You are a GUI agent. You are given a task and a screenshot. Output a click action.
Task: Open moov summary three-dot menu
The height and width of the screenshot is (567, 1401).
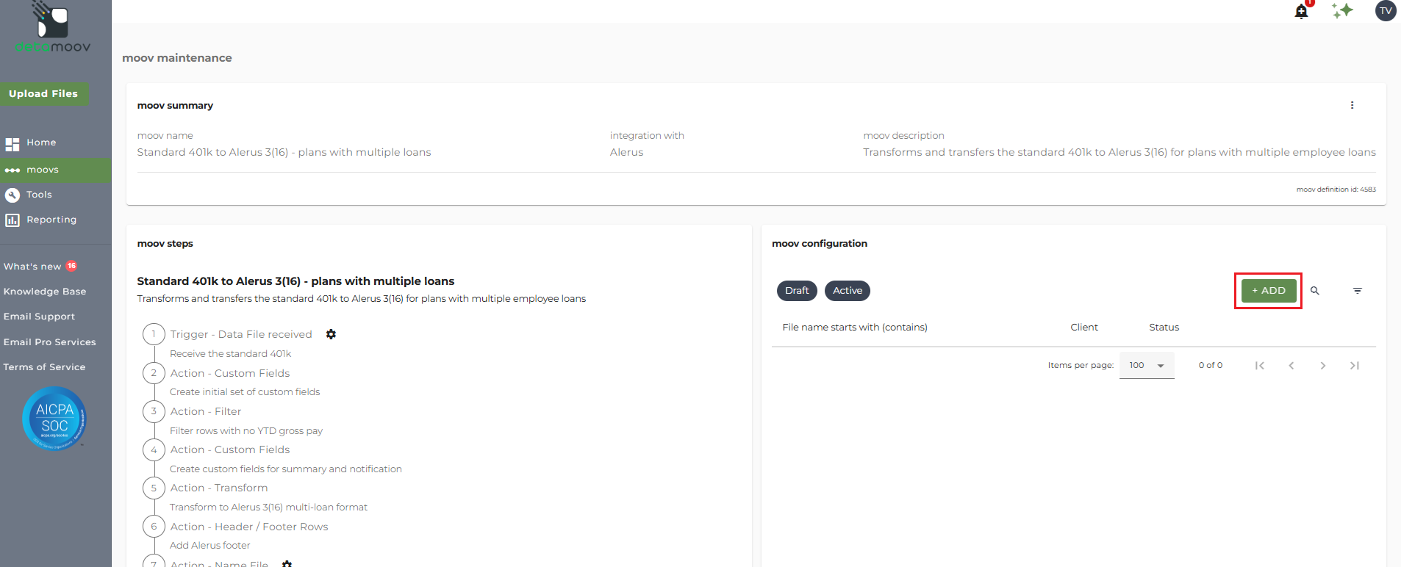[x=1352, y=105]
